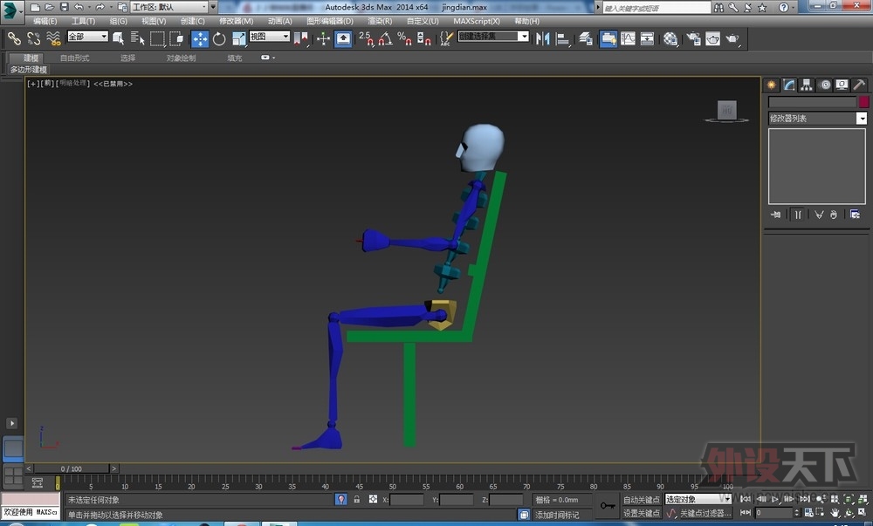Screen dimensions: 873x526
Task: Expand the 3ds Max application menu
Action: [x=12, y=11]
